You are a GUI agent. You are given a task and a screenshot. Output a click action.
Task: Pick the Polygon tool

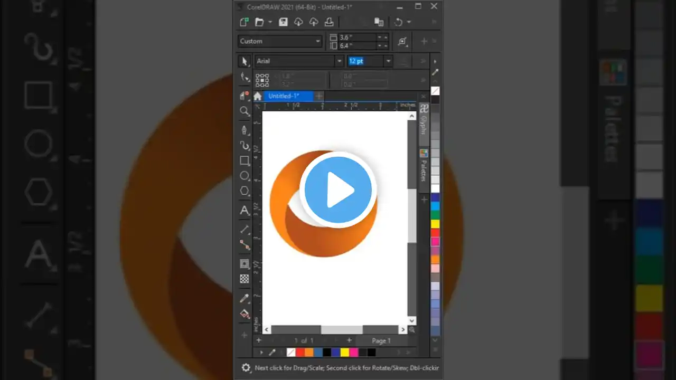pos(244,191)
